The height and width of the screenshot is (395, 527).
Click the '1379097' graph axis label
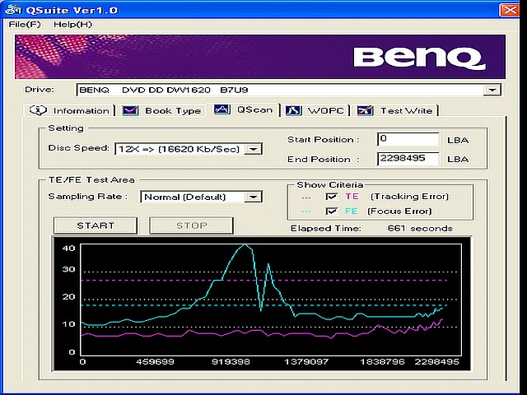306,362
